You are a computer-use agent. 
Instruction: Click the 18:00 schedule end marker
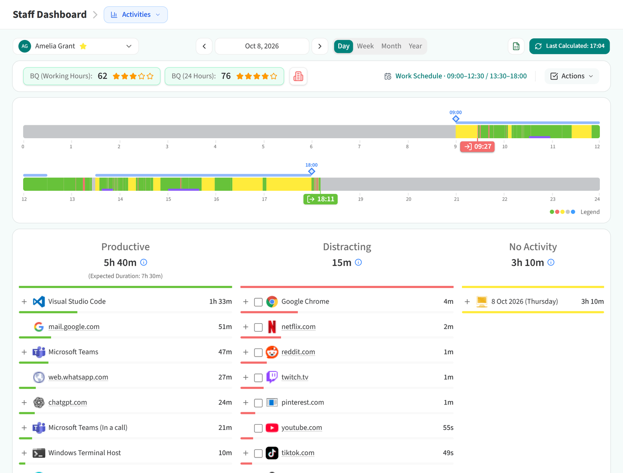pos(311,171)
